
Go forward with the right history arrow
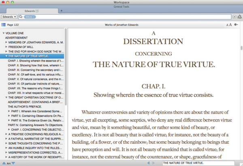pos(153,163)
